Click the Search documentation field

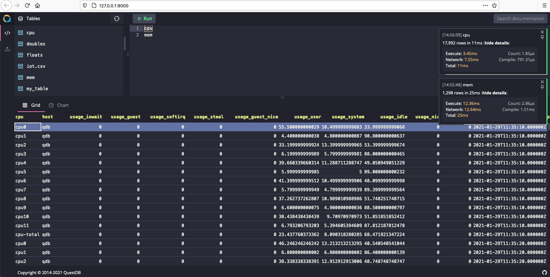click(x=520, y=19)
